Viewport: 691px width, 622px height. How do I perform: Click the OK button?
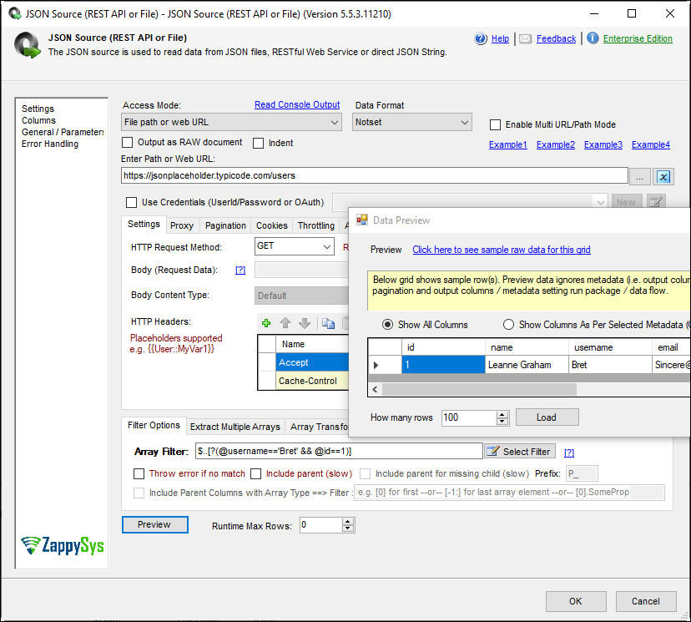tap(576, 601)
